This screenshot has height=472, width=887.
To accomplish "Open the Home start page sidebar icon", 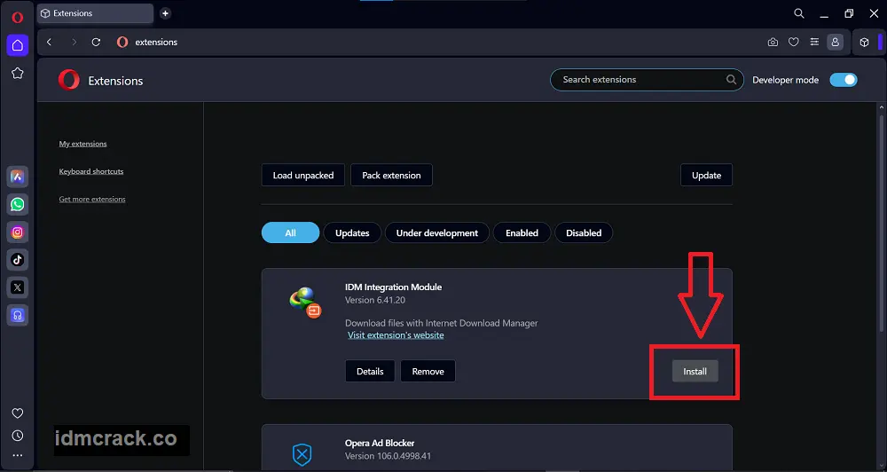I will pyautogui.click(x=18, y=45).
